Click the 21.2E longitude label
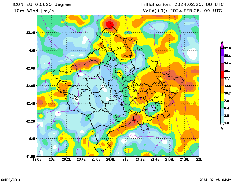Screen dimensions: 236x182 pos(140,159)
